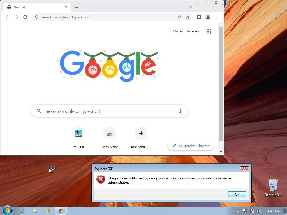This screenshot has width=287, height=215.
Task: Open the volume speaker tray icon
Action: tap(259, 211)
